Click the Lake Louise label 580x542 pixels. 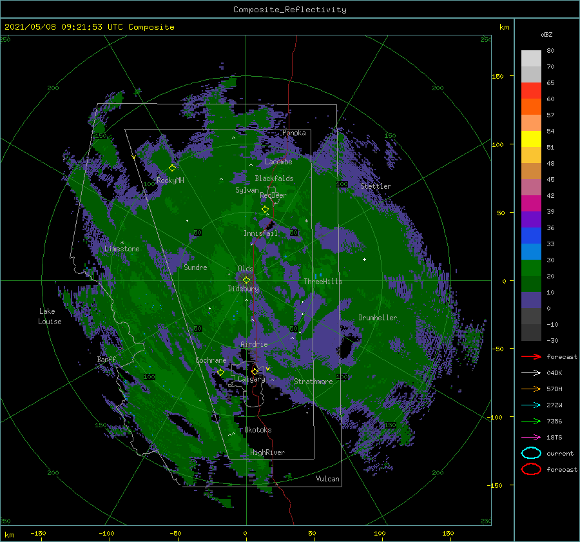[x=50, y=316]
